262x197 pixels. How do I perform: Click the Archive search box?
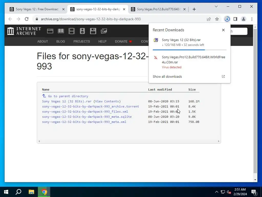pyautogui.click(x=239, y=31)
